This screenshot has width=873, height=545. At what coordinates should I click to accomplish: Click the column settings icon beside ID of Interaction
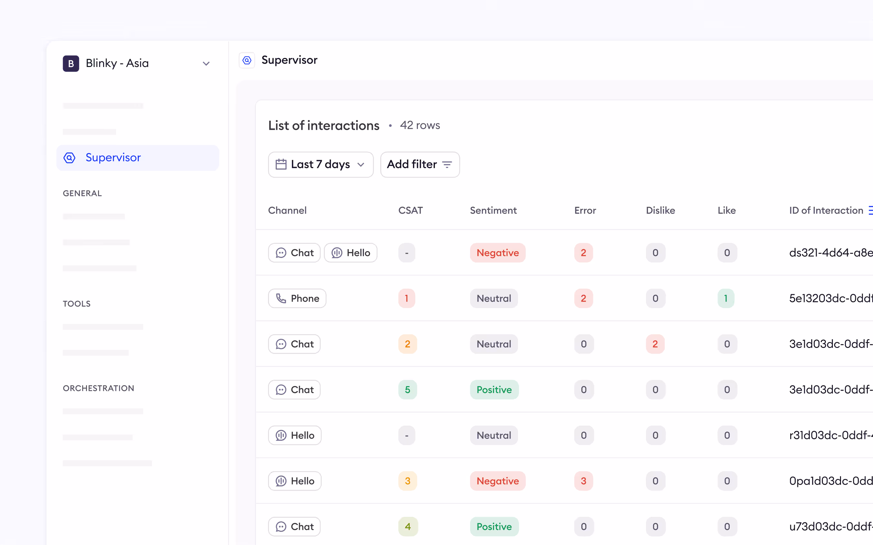(x=870, y=210)
